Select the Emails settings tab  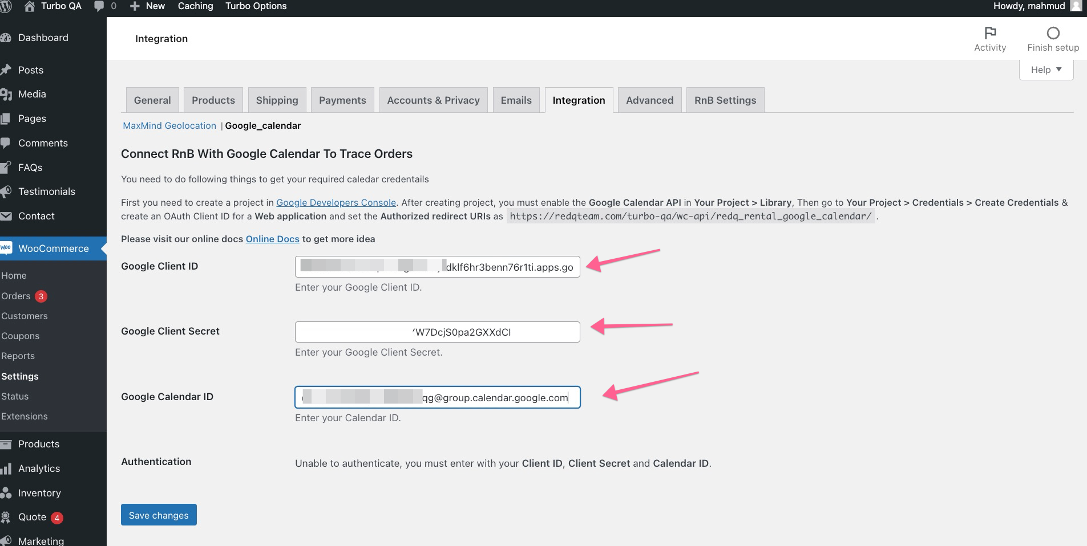[516, 100]
